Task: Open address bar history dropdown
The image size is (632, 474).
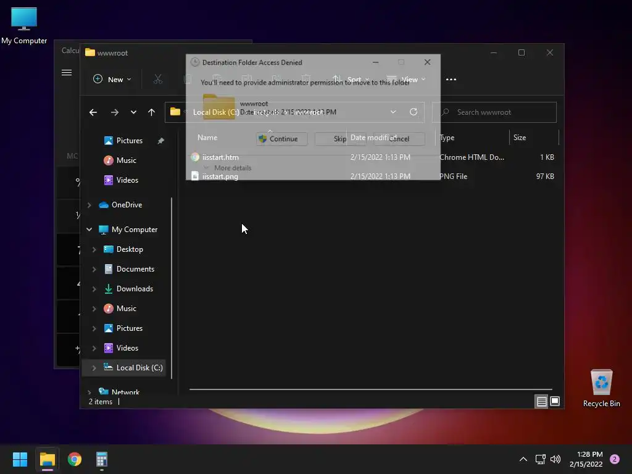Action: [393, 112]
